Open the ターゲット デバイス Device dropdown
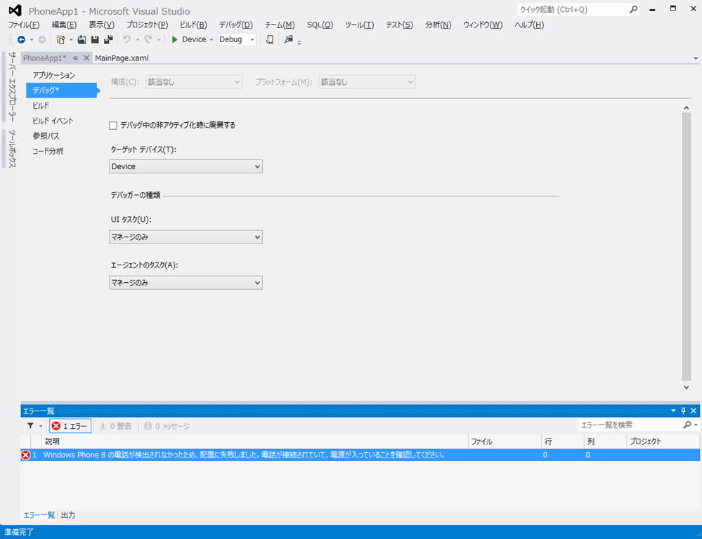This screenshot has height=539, width=702. (x=186, y=166)
